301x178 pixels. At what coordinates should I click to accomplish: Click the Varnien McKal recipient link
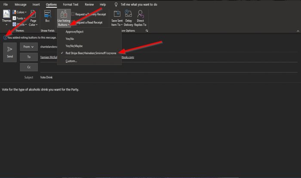tap(49, 57)
